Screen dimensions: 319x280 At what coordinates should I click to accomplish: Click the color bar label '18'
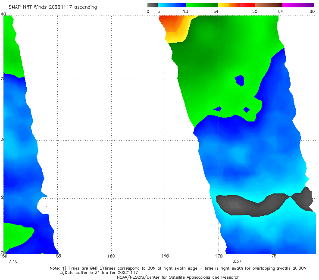(185, 12)
